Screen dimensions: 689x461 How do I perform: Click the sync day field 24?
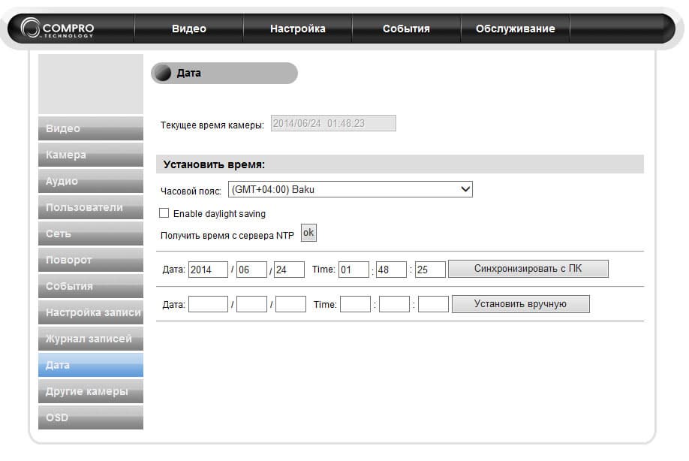tap(289, 270)
